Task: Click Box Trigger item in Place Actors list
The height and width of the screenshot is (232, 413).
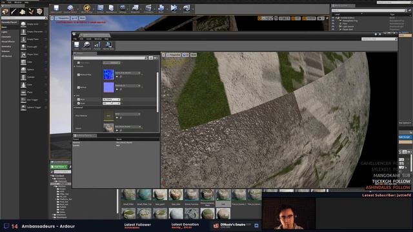Action: (x=34, y=100)
